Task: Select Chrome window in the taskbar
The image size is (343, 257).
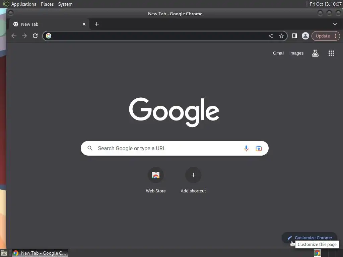Action: tap(40, 253)
